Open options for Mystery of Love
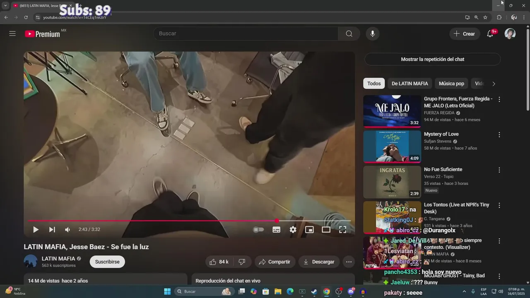 (x=499, y=135)
